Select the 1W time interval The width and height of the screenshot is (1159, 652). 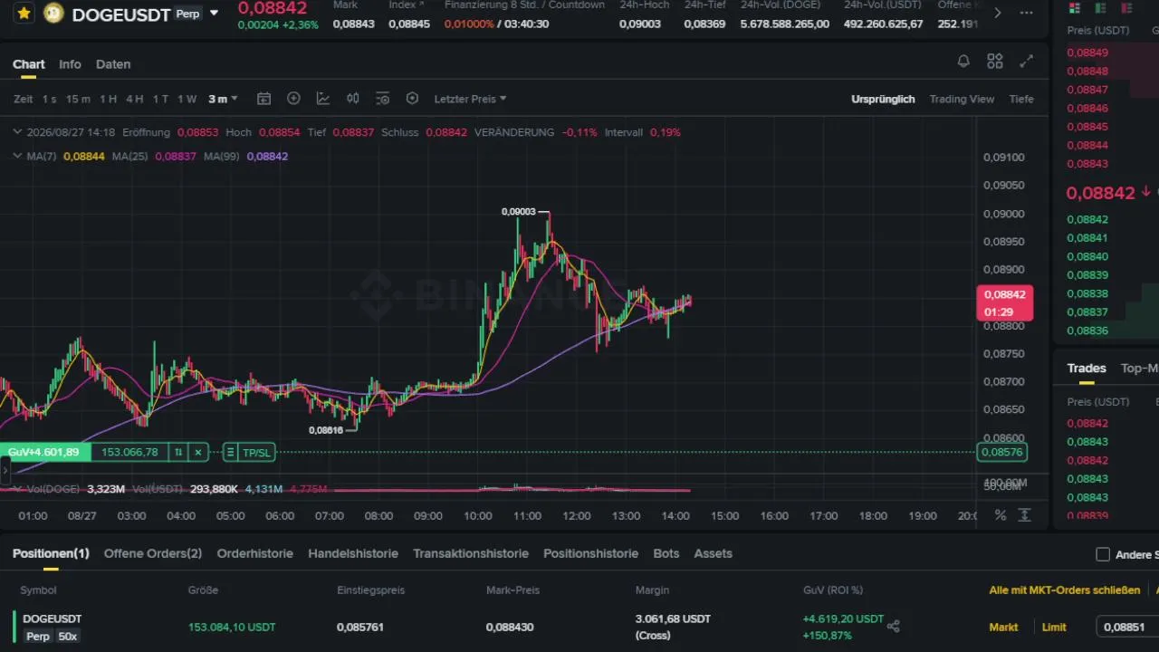(x=187, y=99)
